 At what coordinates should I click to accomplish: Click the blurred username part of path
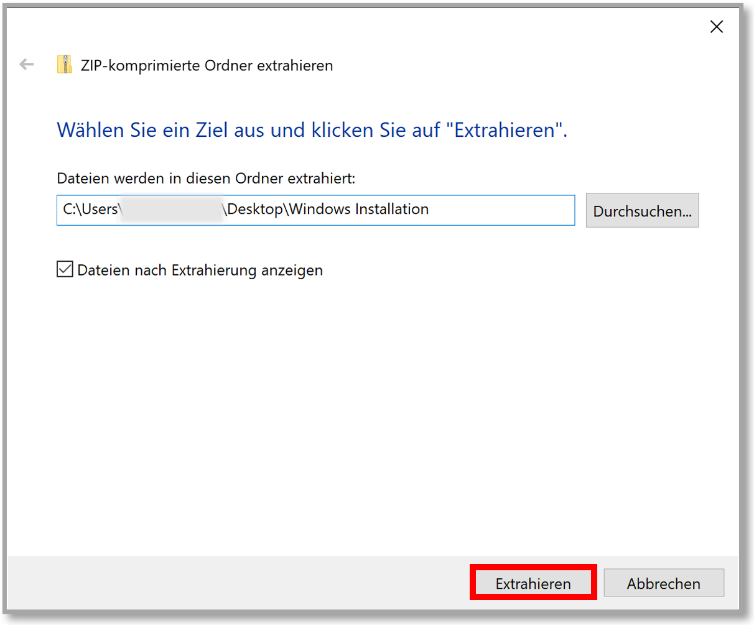171,210
